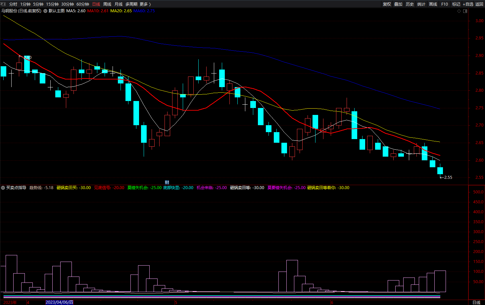The height and width of the screenshot is (305, 485).
Task: Click the 2023/04/06/四 date marker
Action: tap(59, 302)
